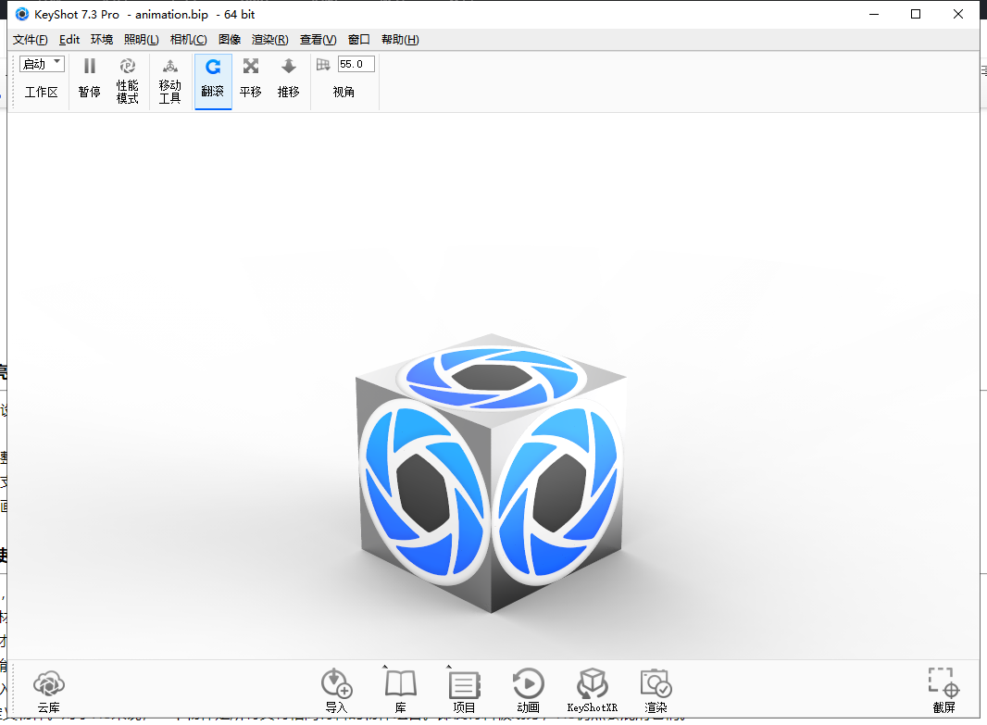Pause the real-time render (暂停)
The height and width of the screenshot is (725, 987).
(90, 80)
